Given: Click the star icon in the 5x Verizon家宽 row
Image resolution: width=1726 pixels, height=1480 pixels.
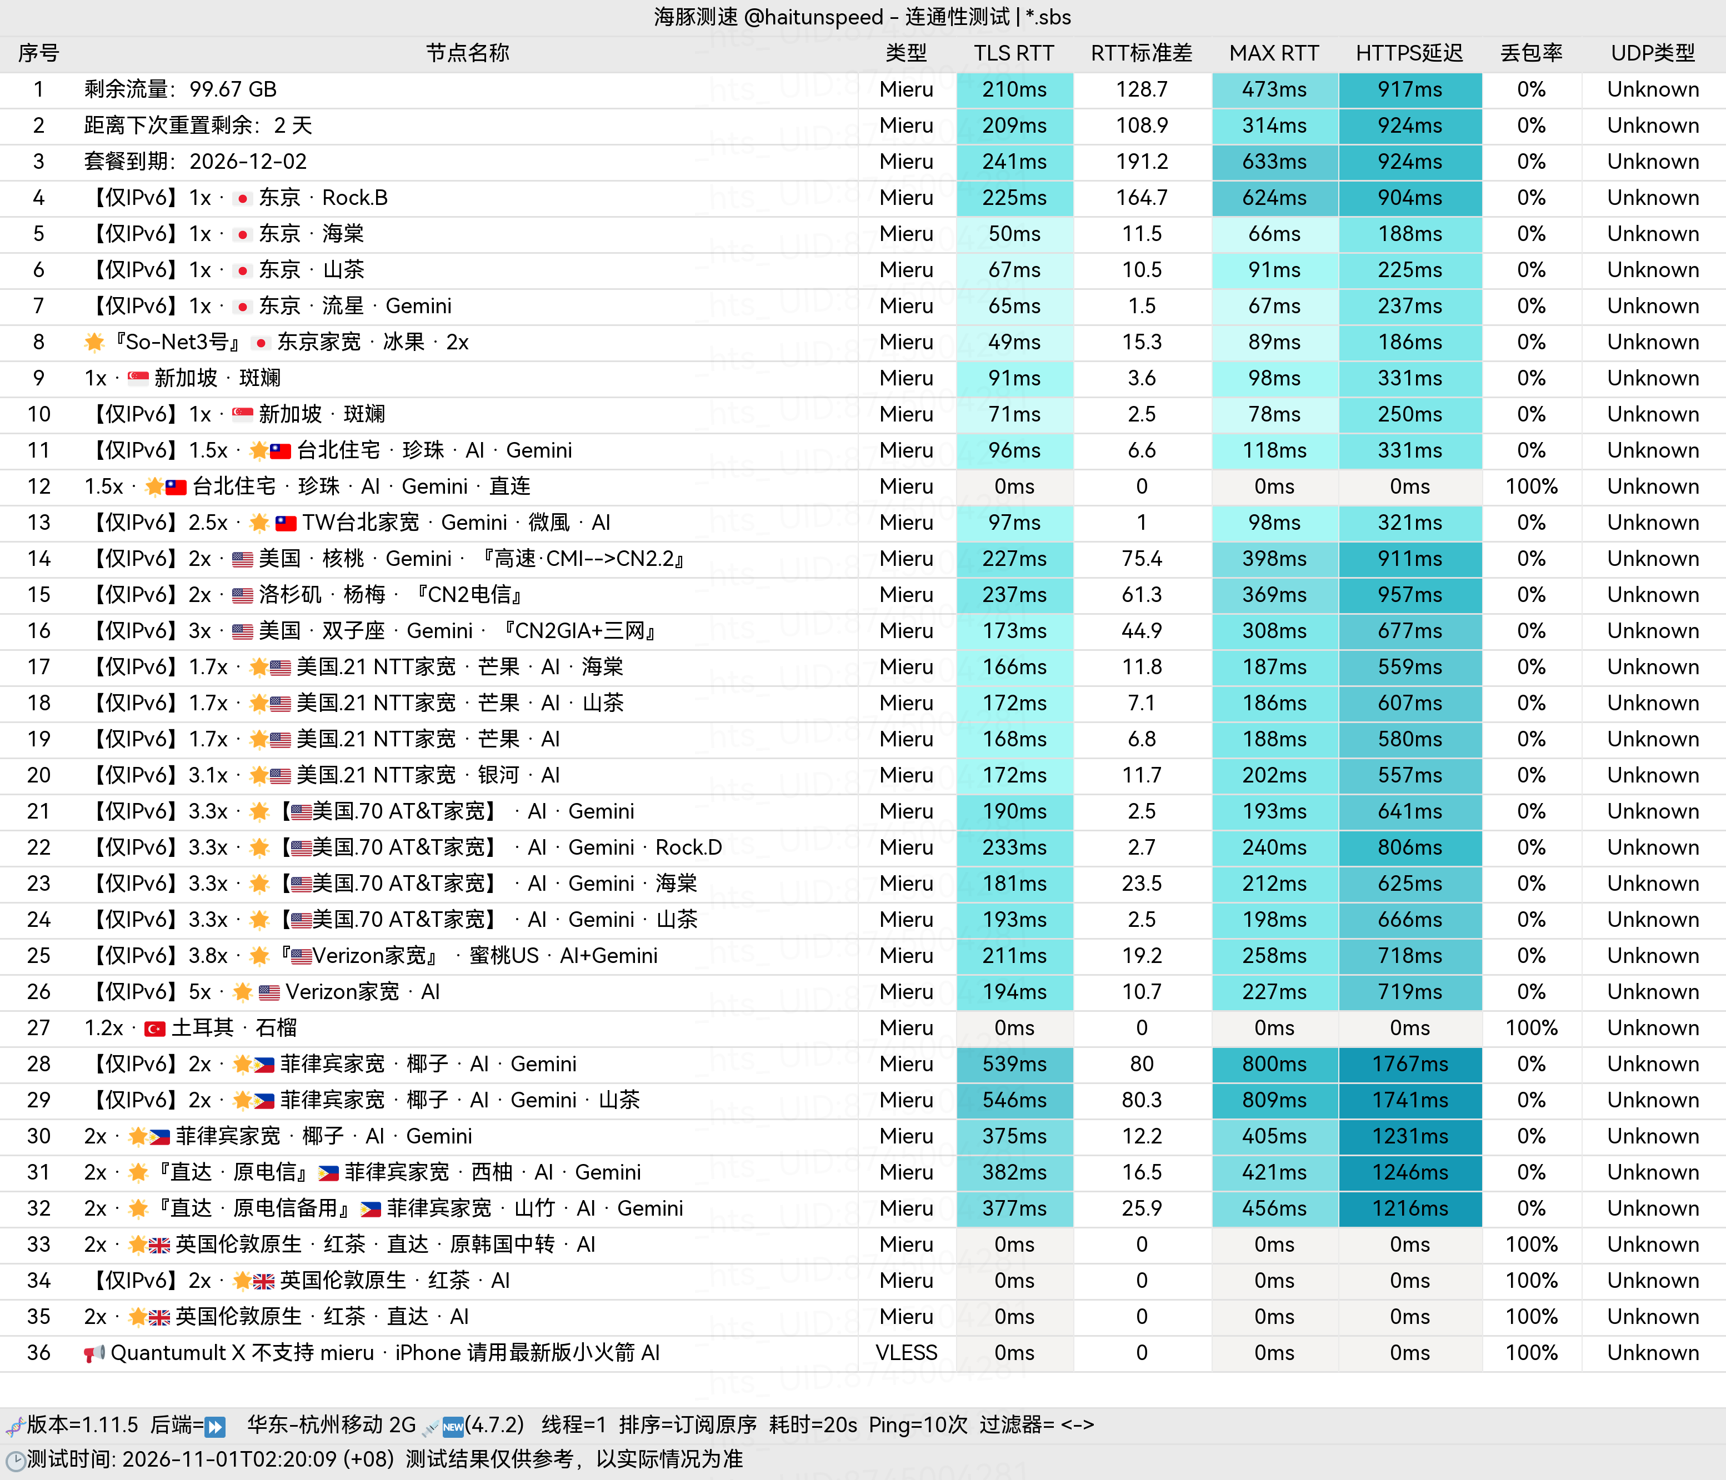Looking at the screenshot, I should [242, 992].
